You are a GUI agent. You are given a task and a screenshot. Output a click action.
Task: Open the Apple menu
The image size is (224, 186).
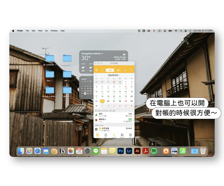click(13, 31)
